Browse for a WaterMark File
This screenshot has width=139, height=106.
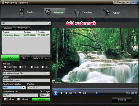48,73
